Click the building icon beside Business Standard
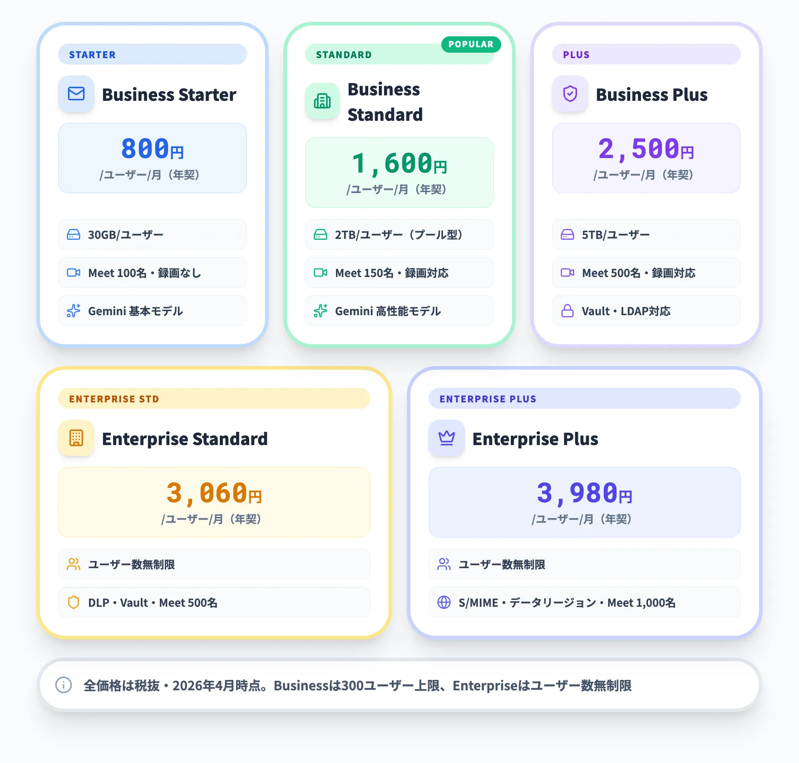 [322, 101]
